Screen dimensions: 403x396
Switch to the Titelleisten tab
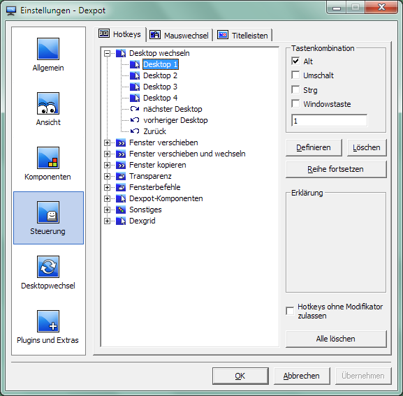click(243, 35)
